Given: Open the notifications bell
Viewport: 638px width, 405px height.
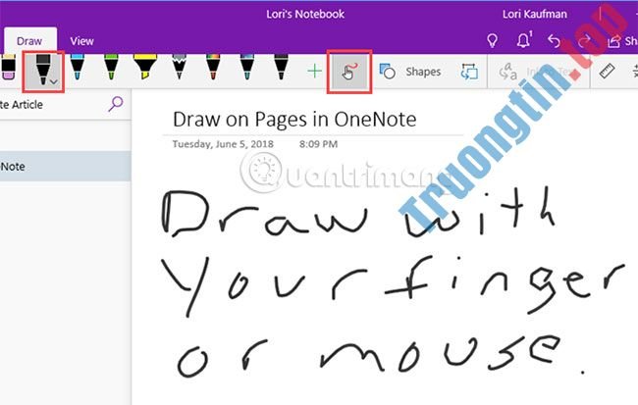Looking at the screenshot, I should point(524,40).
